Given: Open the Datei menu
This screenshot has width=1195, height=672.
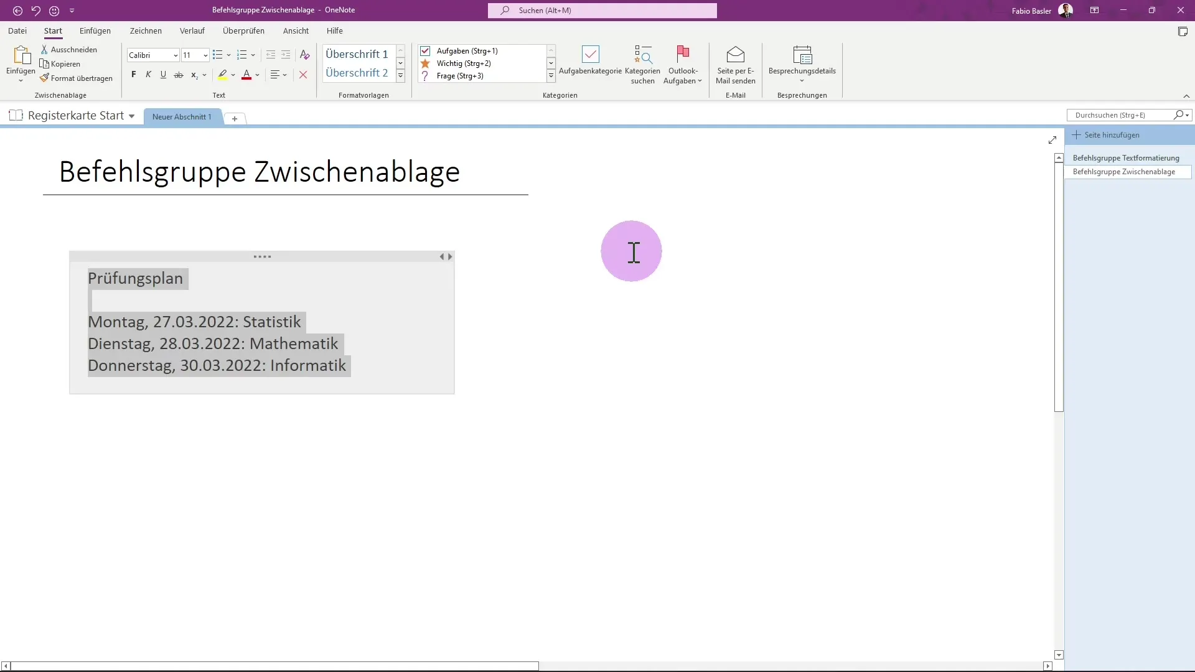Looking at the screenshot, I should [x=17, y=31].
